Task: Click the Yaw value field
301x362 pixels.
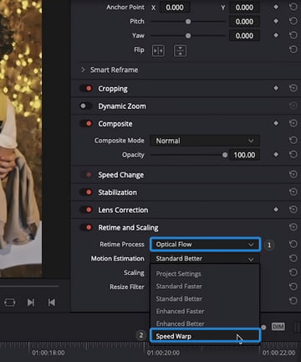Action: pyautogui.click(x=244, y=36)
